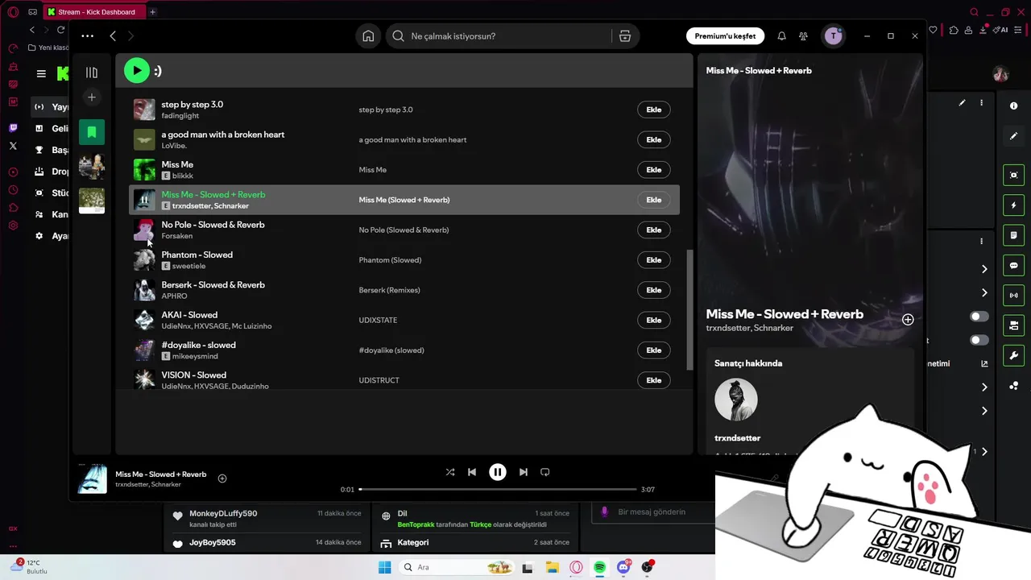Skip to previous track
This screenshot has width=1031, height=580.
(x=472, y=472)
